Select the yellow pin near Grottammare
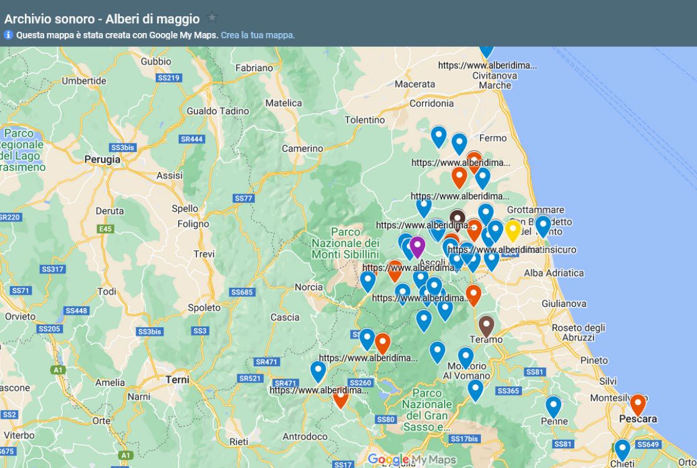697x468 pixels. pos(512,230)
